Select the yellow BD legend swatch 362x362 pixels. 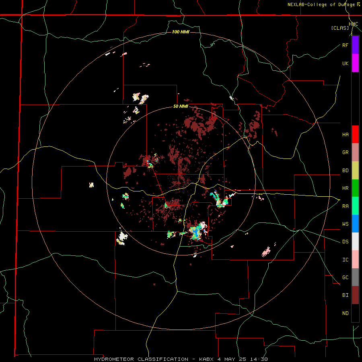pyautogui.click(x=355, y=170)
